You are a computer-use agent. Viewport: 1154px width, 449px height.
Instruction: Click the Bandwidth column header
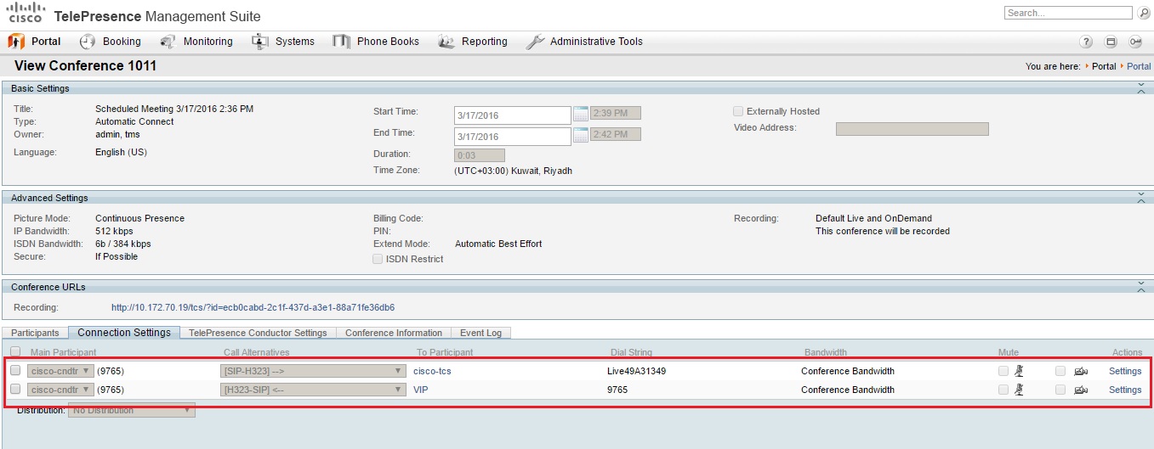point(826,352)
